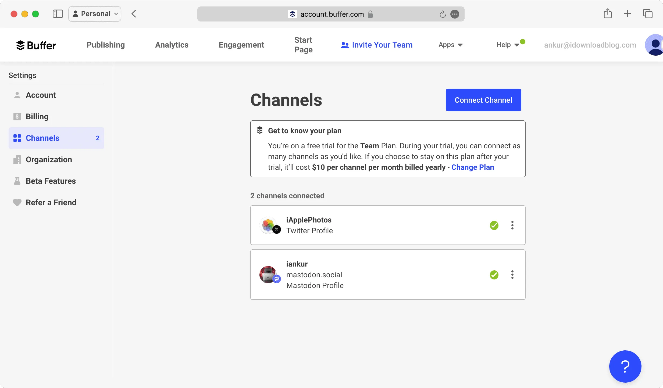Click the 2 channels connected text

[287, 196]
